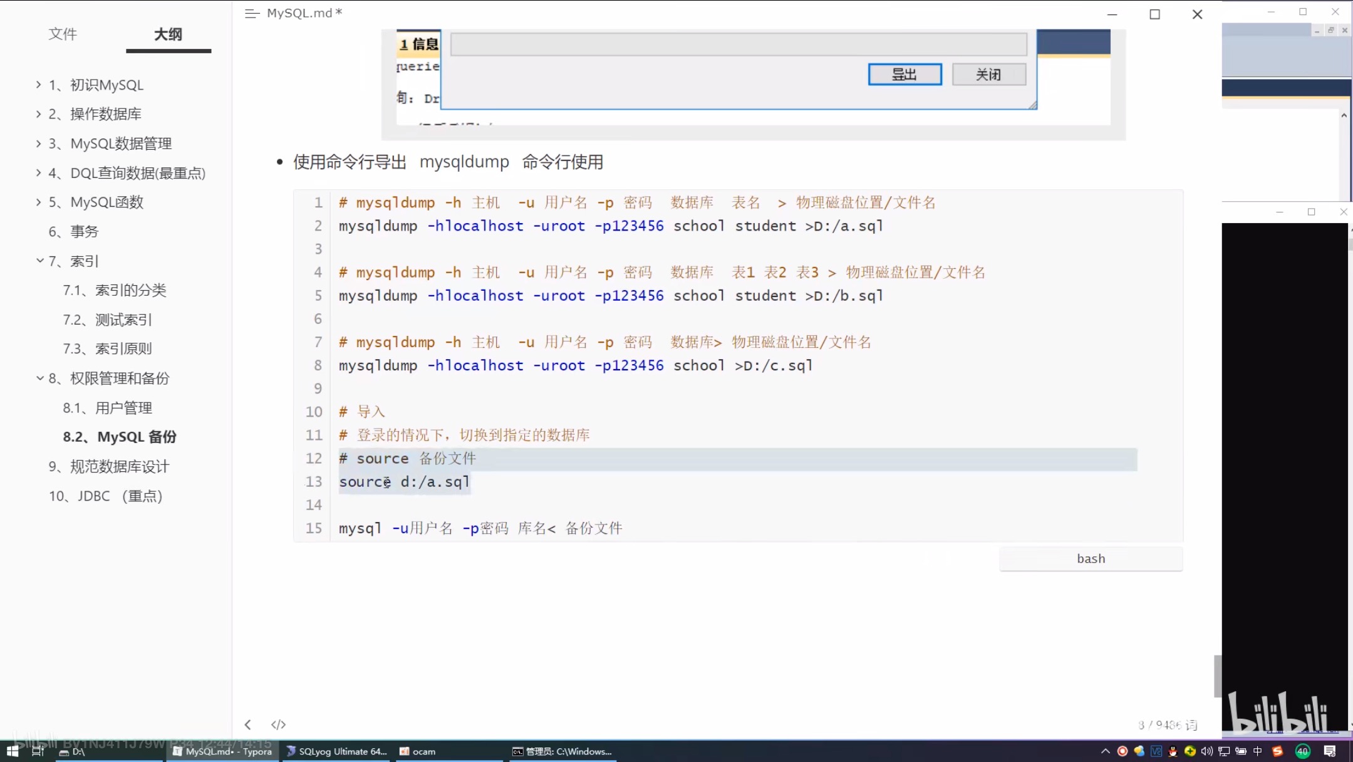The width and height of the screenshot is (1353, 762).
Task: Open the Windows Start menu
Action: [x=13, y=751]
